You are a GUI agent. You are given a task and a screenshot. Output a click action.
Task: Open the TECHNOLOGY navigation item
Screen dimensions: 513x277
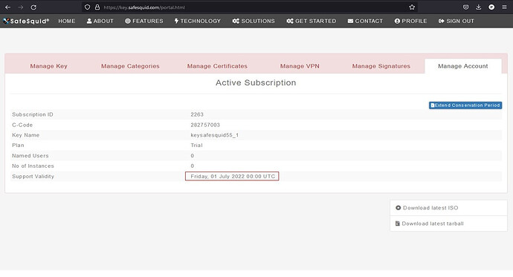point(198,21)
